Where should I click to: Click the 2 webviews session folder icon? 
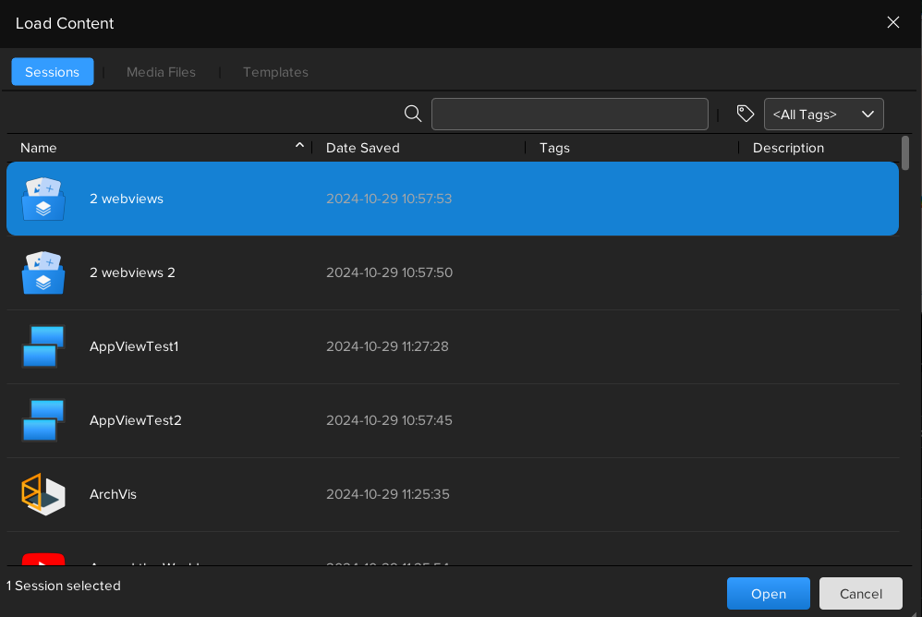(x=43, y=200)
